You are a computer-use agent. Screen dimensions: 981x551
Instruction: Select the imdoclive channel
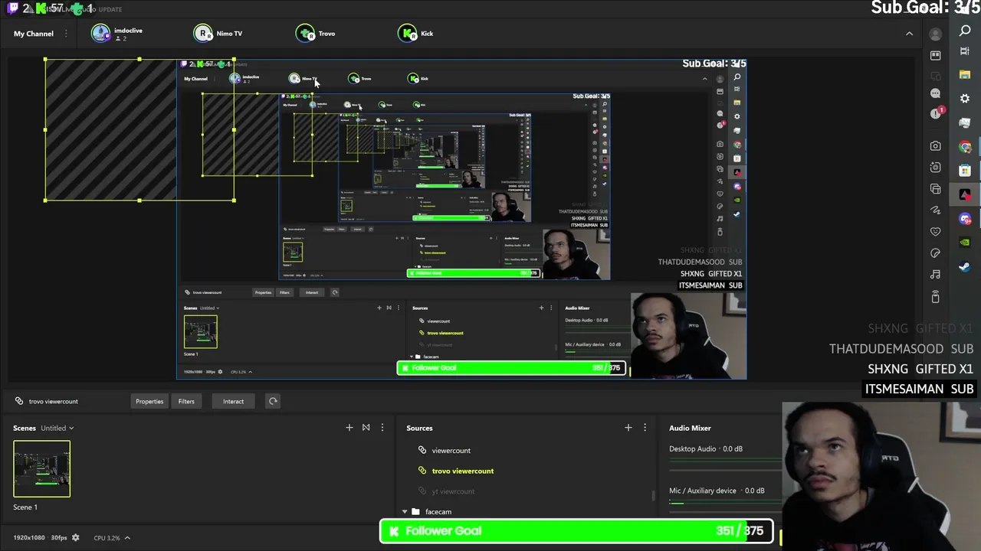point(117,34)
